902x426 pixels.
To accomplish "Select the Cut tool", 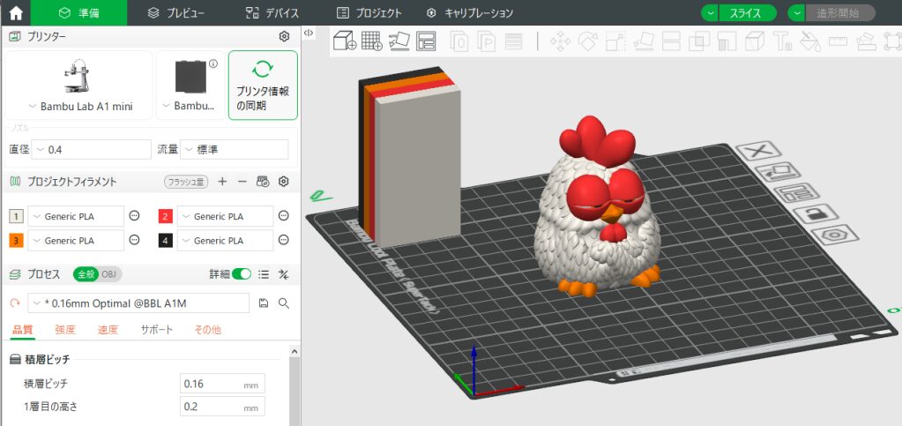I will point(671,41).
